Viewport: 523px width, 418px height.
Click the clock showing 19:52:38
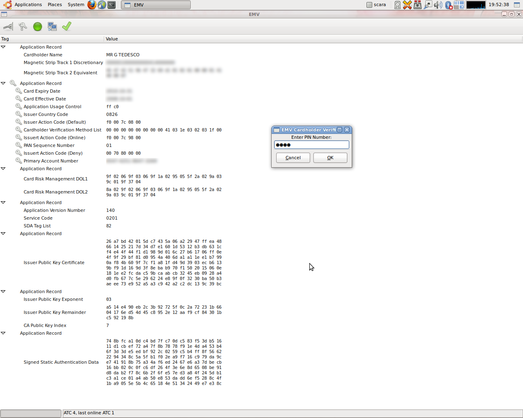click(x=499, y=5)
